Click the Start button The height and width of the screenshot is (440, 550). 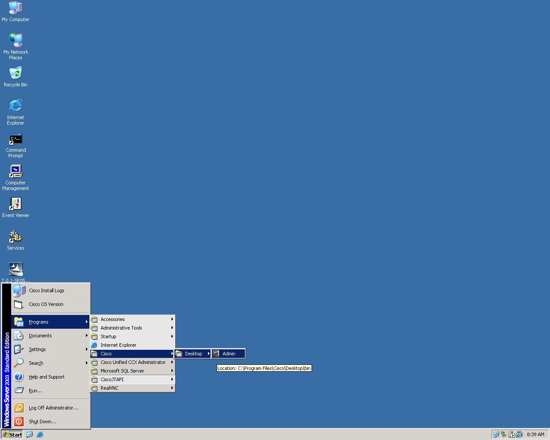[x=12, y=434]
